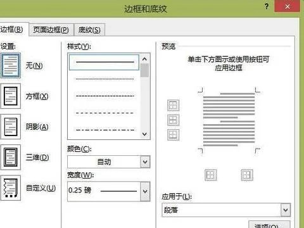Select the 无(N) border setting icon
The height and width of the screenshot is (228, 304).
pos(11,65)
